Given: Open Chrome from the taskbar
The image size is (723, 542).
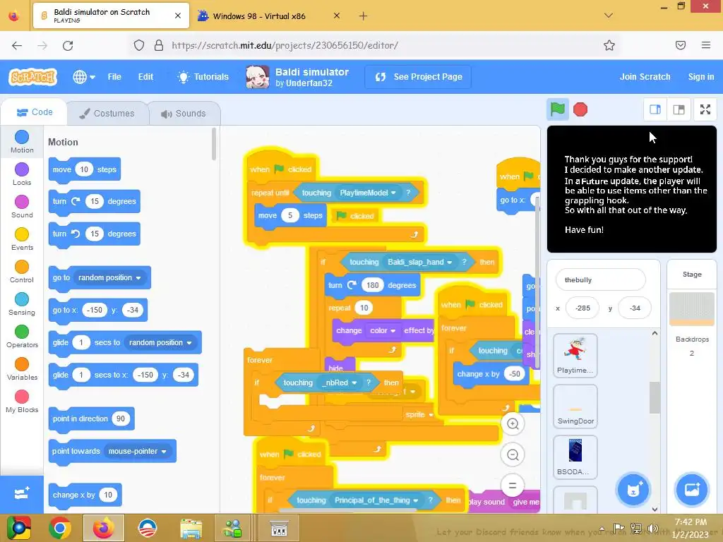Looking at the screenshot, I should [60, 528].
